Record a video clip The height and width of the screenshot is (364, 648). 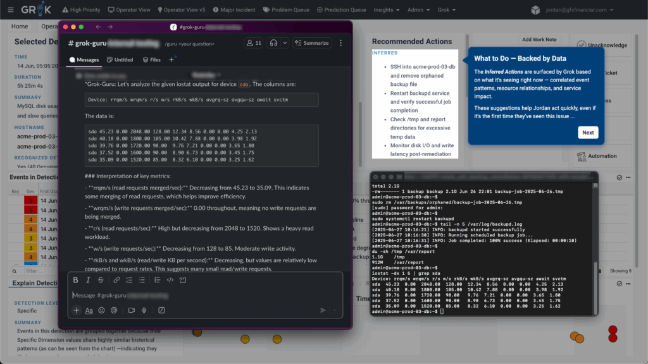[132, 310]
